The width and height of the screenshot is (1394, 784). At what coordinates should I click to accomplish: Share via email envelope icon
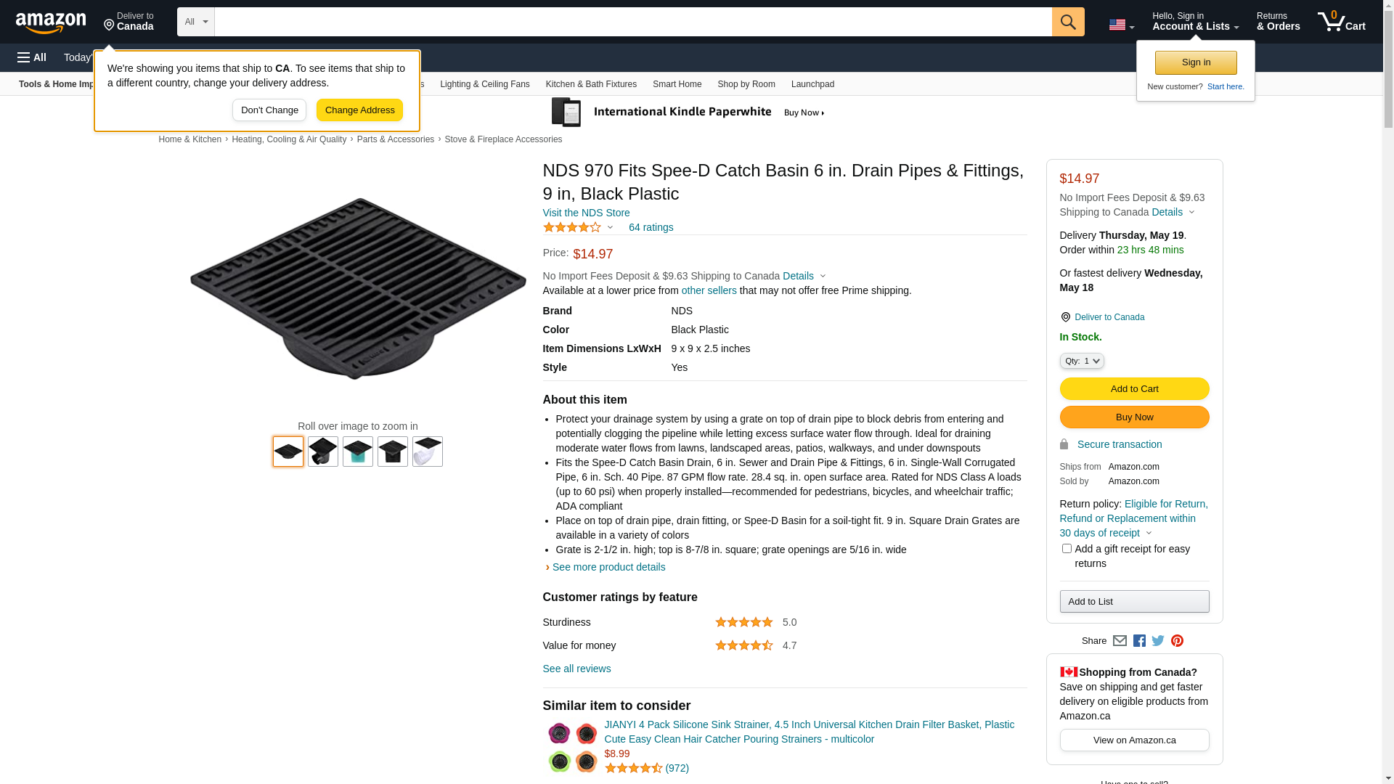coord(1120,641)
